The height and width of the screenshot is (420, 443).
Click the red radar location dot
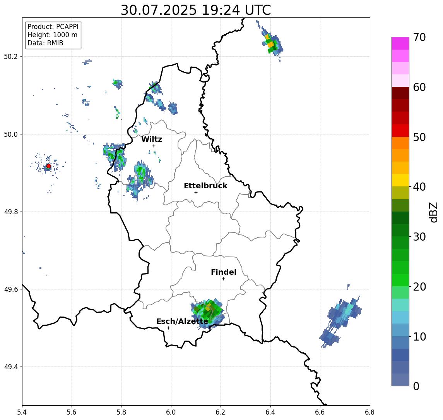point(49,166)
